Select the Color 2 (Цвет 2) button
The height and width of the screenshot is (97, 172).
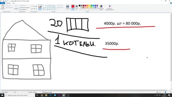click(77, 7)
